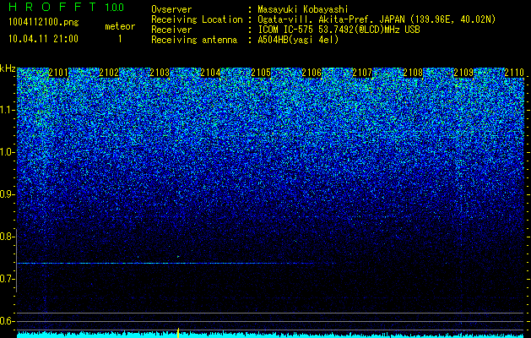Click the 2101 time marker
Image resolution: width=531 pixels, height=338 pixels.
[58, 73]
